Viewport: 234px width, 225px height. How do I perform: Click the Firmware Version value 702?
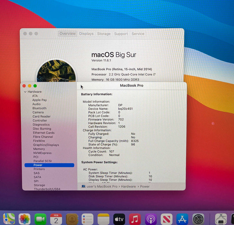click(x=121, y=120)
